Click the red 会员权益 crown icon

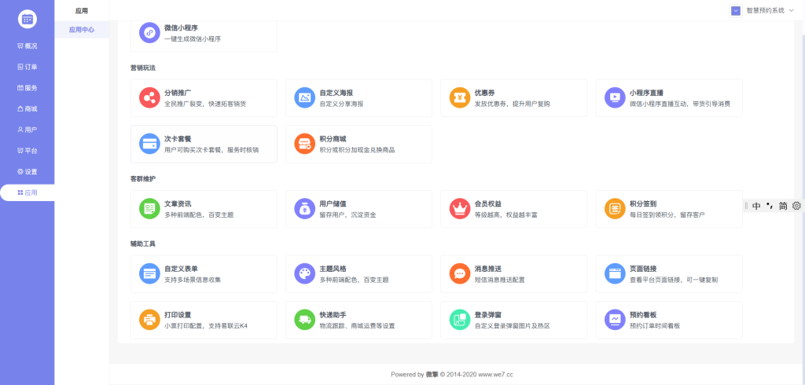pyautogui.click(x=460, y=208)
